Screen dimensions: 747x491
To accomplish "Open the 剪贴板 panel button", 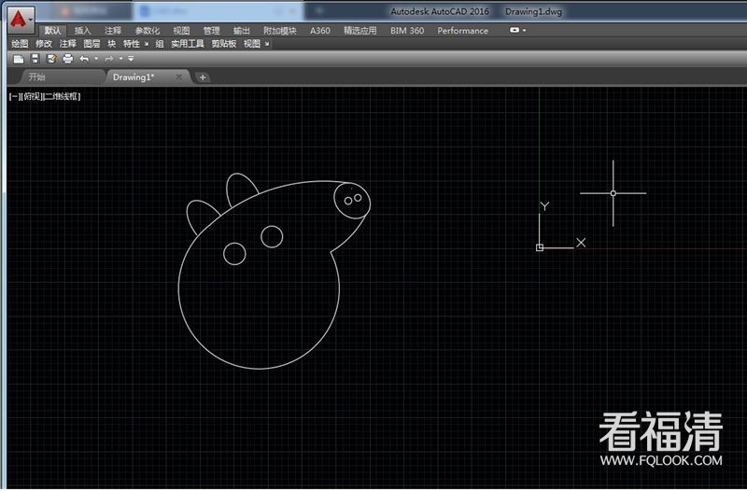I will 224,44.
